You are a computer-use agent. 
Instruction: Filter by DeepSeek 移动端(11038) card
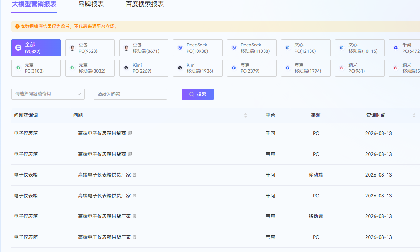(252, 48)
